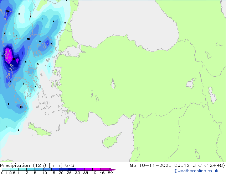Viewport: 226px width, 174px height.
Task: Click the "2" precipitation value on map
Action: tap(24, 84)
